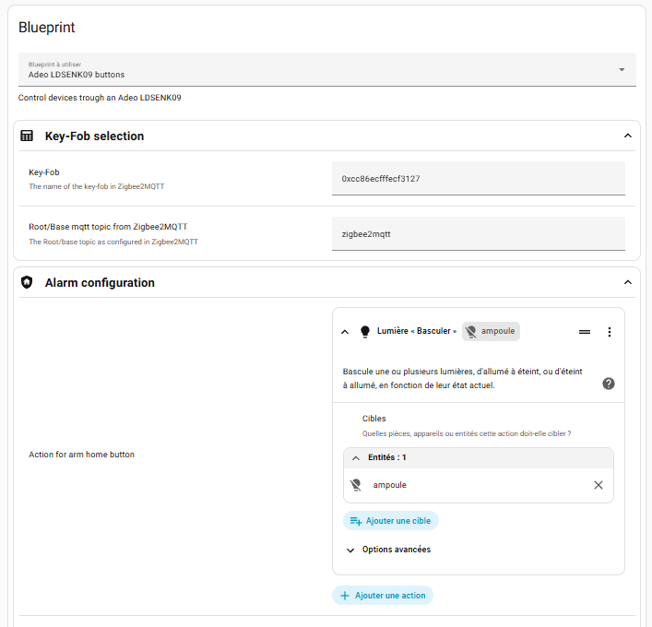Collapse the Entités : 1 list
Screen dimensions: 652x627
point(356,457)
